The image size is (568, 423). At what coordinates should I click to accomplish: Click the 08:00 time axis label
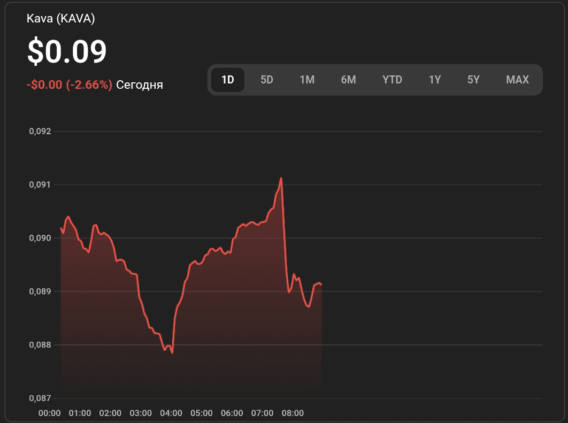click(x=293, y=413)
